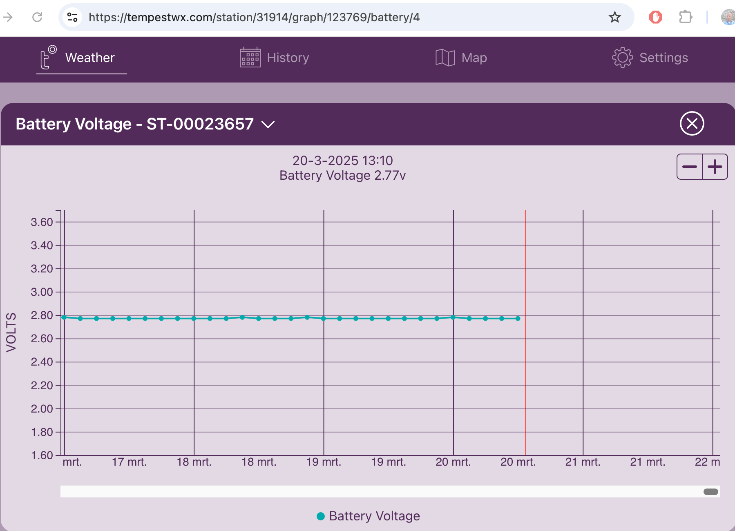Bookmark page with star icon
This screenshot has height=531, width=735.
614,17
